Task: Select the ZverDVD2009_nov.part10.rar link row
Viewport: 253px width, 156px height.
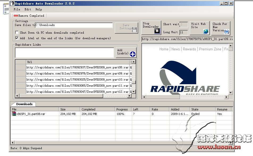Action: 77,80
